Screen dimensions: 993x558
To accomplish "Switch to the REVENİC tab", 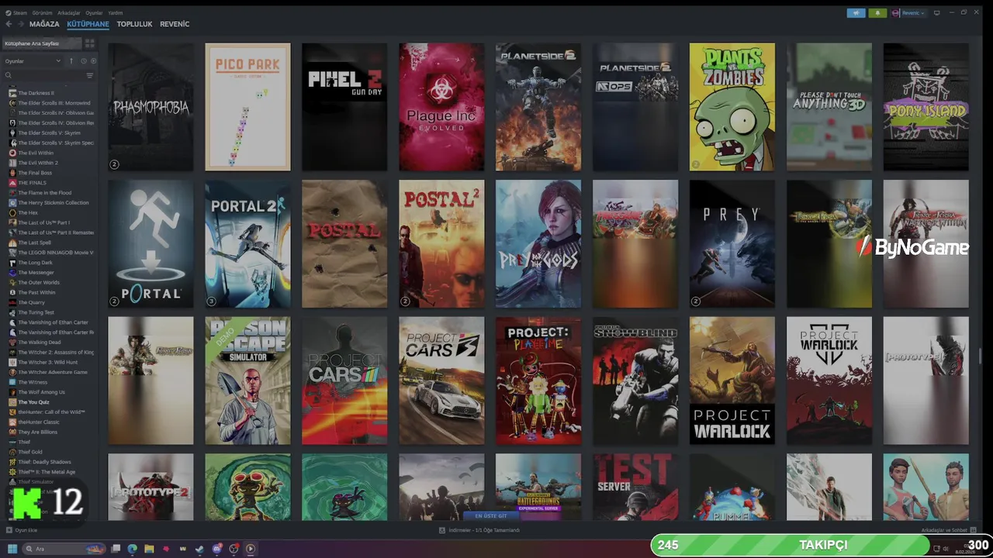I will pos(175,24).
